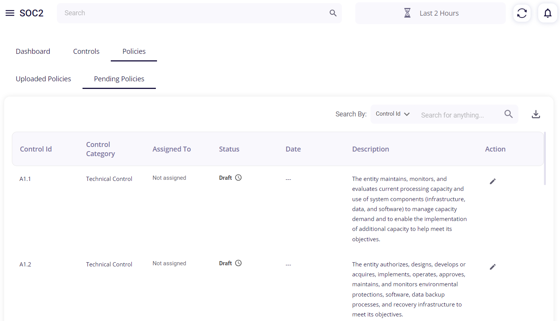Image resolution: width=560 pixels, height=321 pixels.
Task: Click the A1.1 description about processing capacity
Action: (409, 209)
